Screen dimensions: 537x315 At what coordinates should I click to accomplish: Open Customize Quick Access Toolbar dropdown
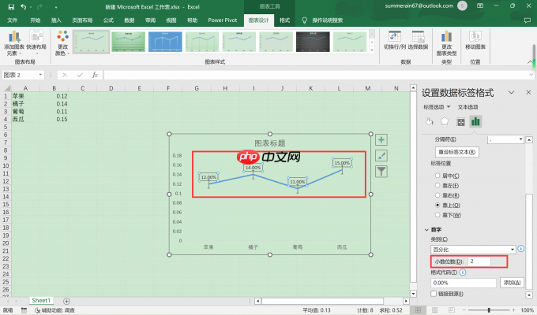coord(55,7)
